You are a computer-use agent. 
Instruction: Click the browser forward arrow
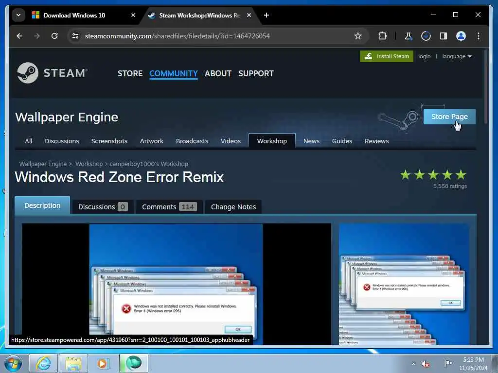point(37,36)
